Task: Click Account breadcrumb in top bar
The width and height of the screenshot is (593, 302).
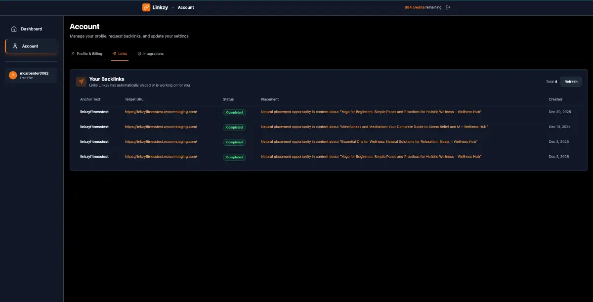Action: point(186,7)
